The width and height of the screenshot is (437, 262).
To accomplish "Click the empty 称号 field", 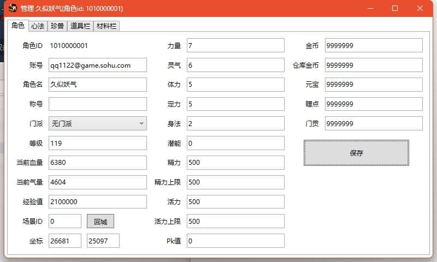I will 98,104.
